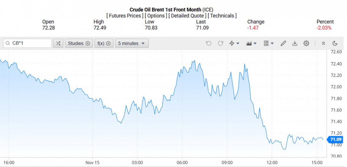The width and height of the screenshot is (347, 167).
Task: Collapse the toolbar with double chevron
Action: point(324,43)
